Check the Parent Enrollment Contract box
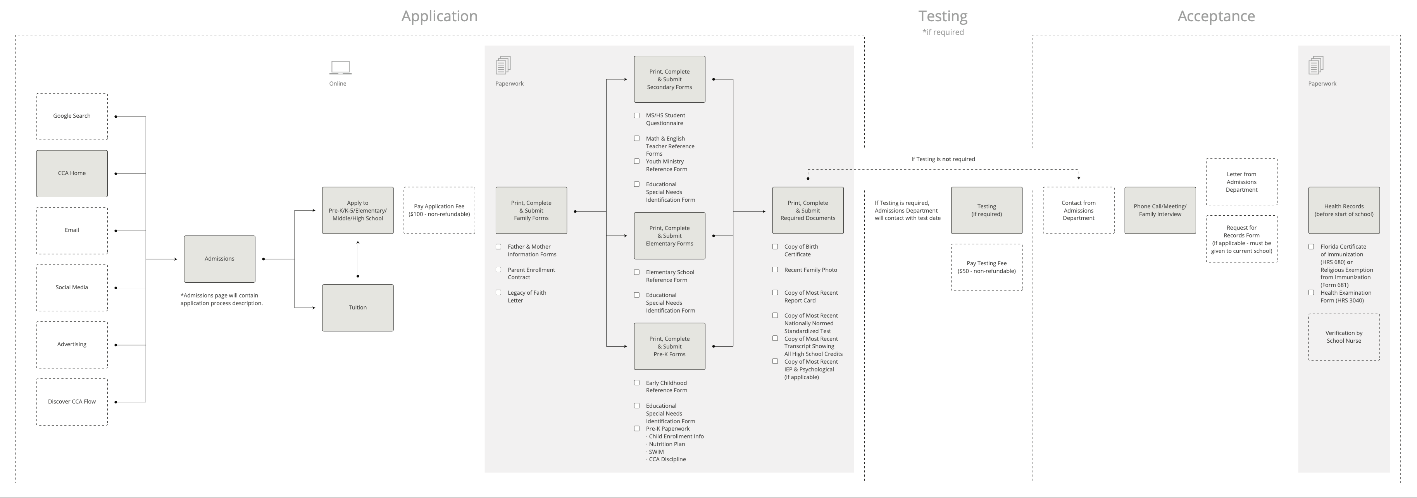The width and height of the screenshot is (1417, 498). (x=498, y=270)
